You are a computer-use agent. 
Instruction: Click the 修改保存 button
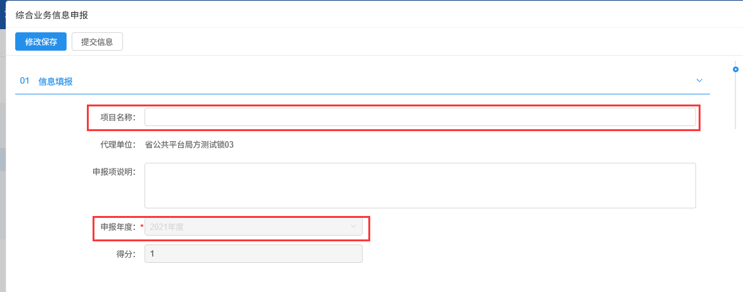coord(41,42)
